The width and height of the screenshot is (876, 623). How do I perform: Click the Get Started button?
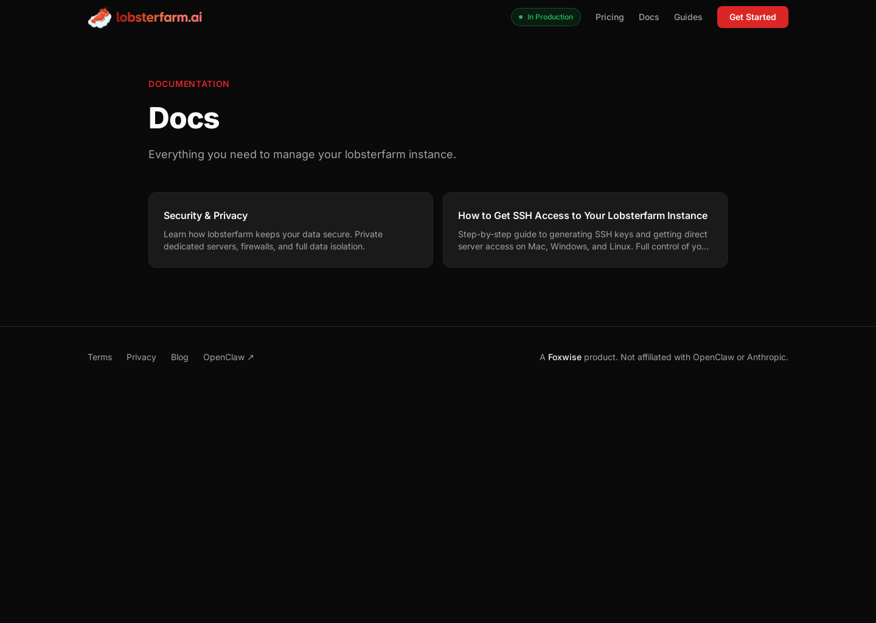(x=753, y=17)
